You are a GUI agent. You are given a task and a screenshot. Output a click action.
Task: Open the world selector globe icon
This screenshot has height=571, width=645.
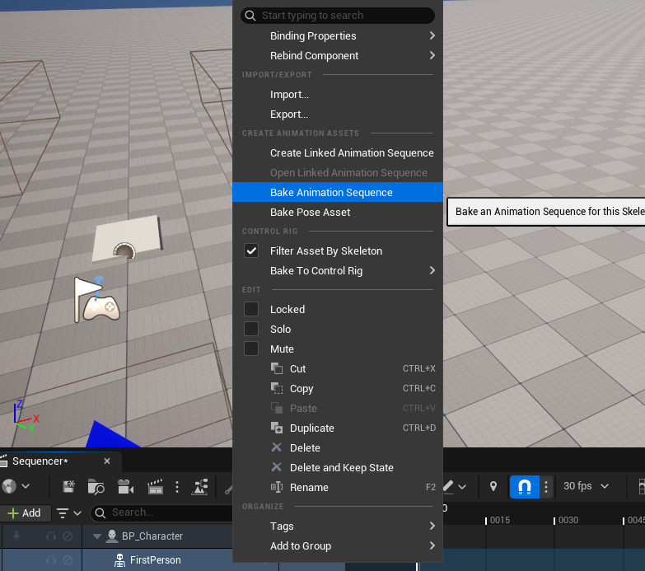pyautogui.click(x=9, y=486)
